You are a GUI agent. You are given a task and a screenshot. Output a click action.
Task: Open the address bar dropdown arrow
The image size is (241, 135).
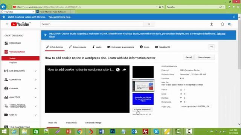pos(157,7)
